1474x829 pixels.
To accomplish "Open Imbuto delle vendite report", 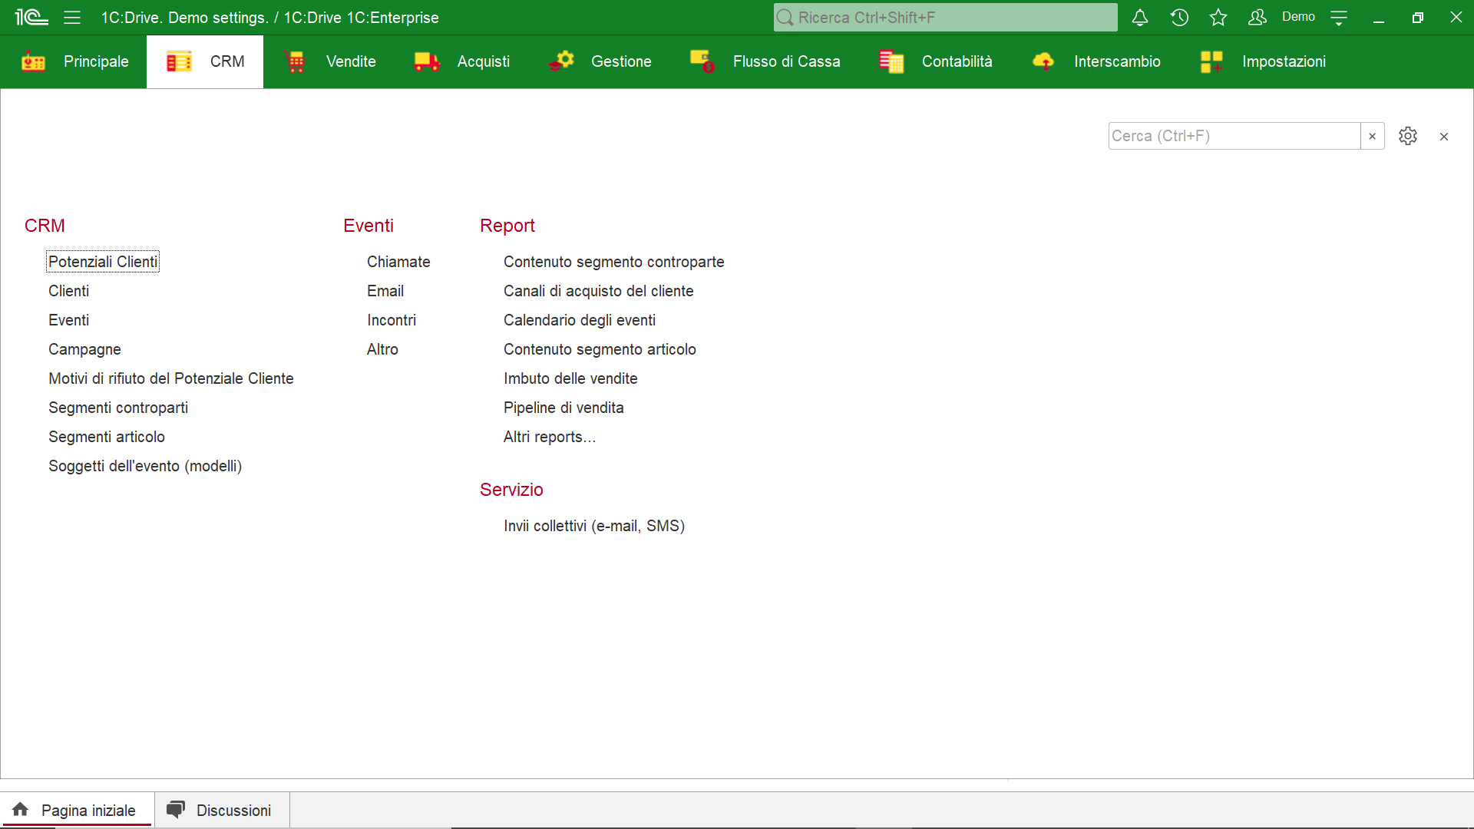I will tap(570, 378).
